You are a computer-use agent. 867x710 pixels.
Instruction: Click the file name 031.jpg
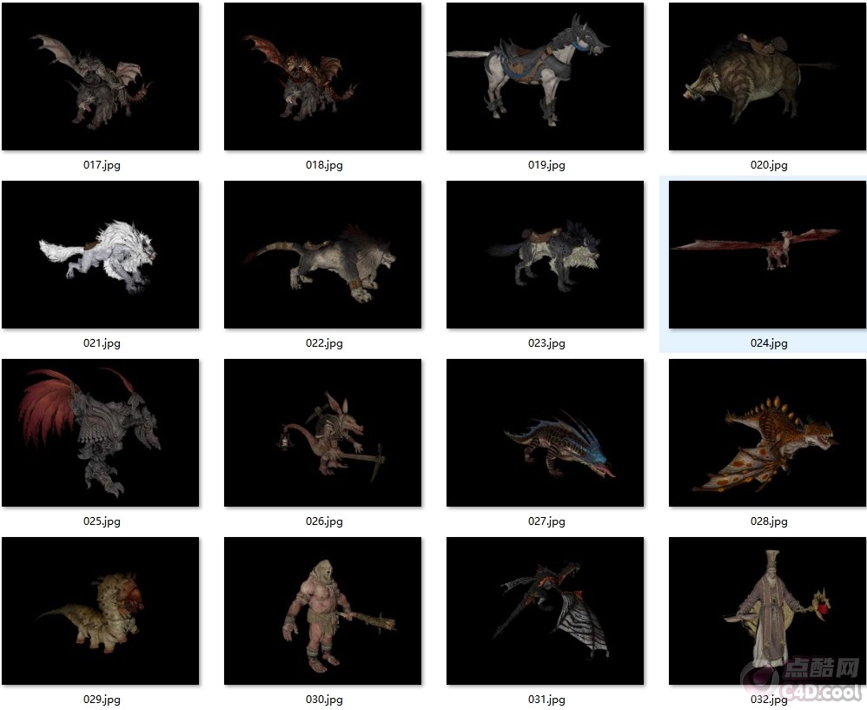[x=546, y=699]
